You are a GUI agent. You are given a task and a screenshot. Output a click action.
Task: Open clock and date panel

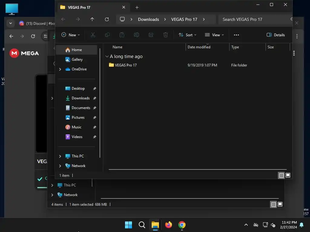point(289,225)
